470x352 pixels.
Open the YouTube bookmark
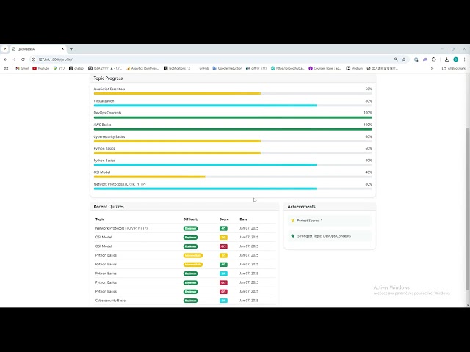[x=41, y=68]
